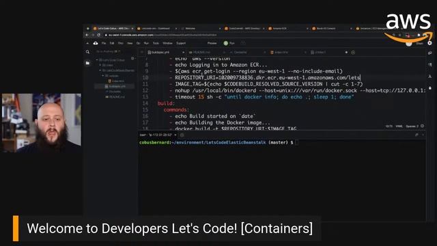Open the Collaborate panel icon
Screen dimensions: 437x246
click(x=429, y=53)
